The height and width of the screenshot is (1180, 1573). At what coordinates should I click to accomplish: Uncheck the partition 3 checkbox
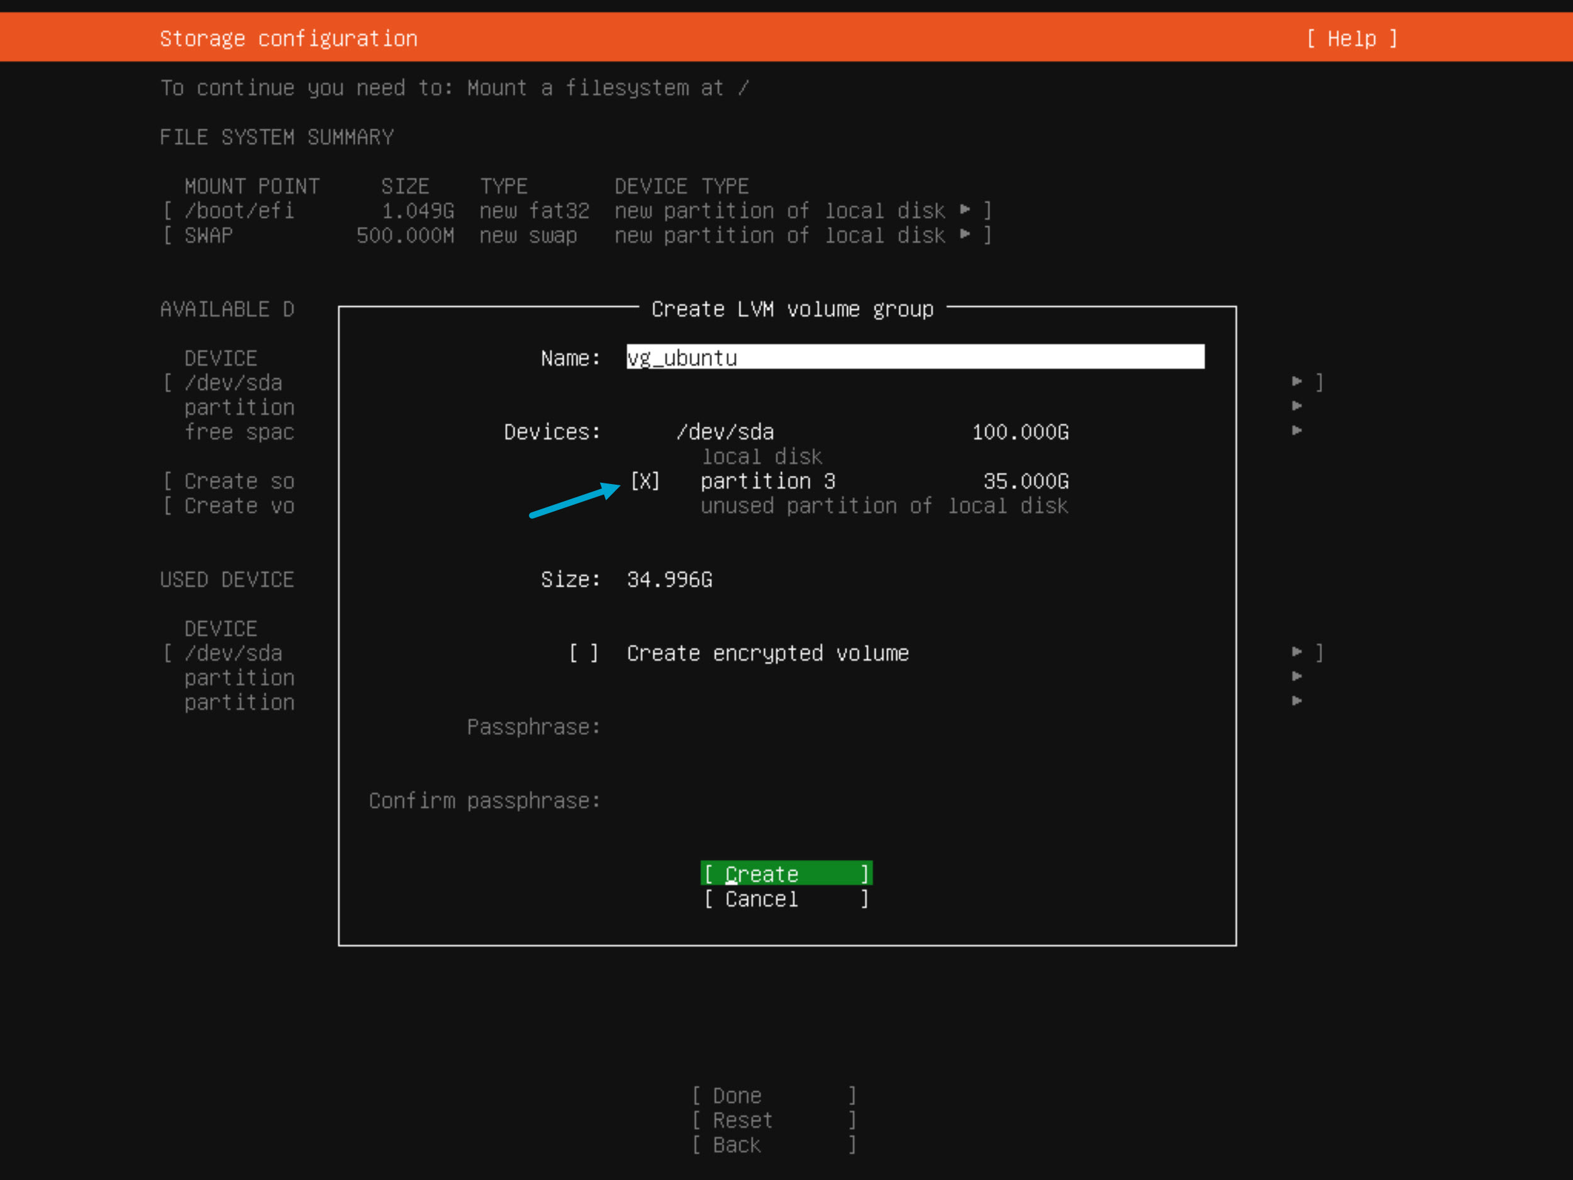[x=645, y=481]
